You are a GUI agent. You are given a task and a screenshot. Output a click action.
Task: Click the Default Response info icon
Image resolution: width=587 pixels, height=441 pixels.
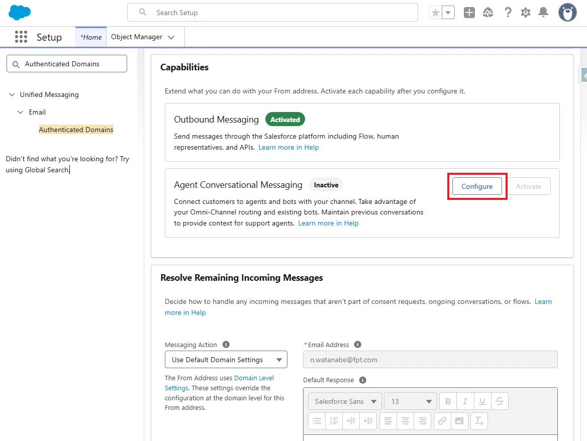pyautogui.click(x=362, y=380)
